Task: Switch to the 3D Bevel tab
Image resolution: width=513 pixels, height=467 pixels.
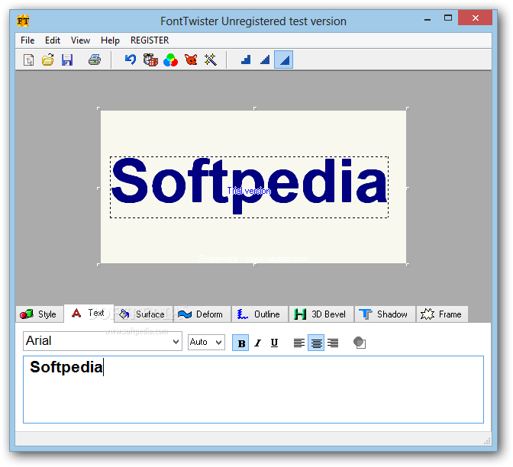Action: (x=321, y=314)
